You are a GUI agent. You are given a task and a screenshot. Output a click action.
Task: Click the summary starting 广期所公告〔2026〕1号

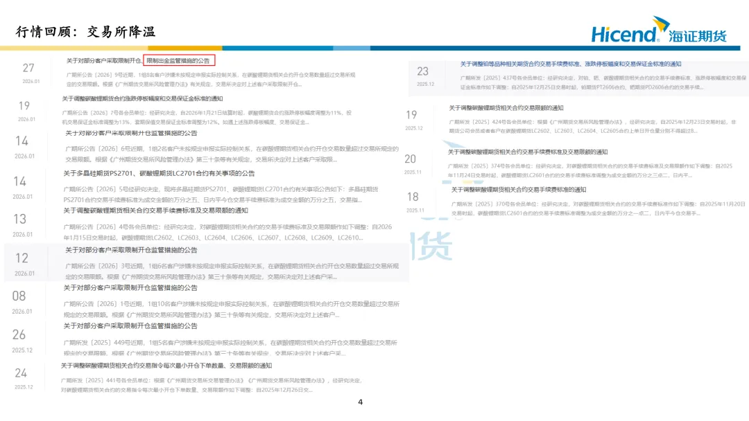[x=231, y=310]
